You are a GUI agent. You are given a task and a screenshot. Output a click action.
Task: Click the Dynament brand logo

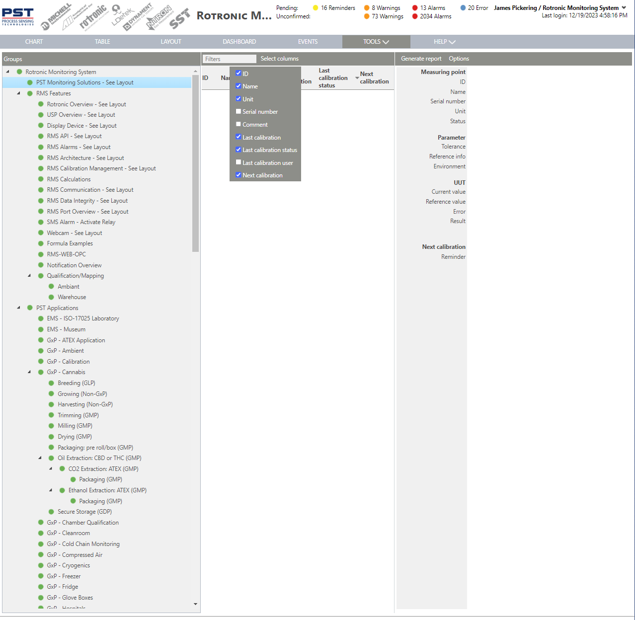pos(138,17)
